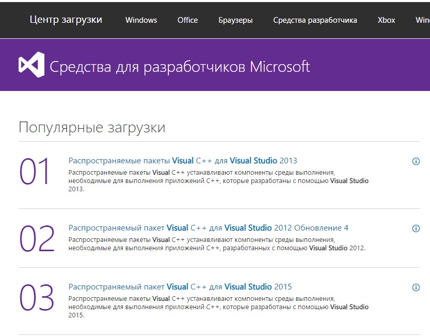Image resolution: width=430 pixels, height=336 pixels.
Task: Open info icon for Visual Studio 2015 package
Action: pos(416,287)
